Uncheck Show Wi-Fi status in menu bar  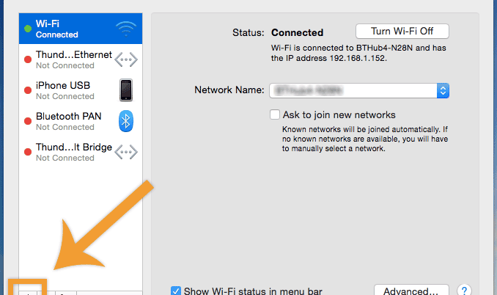point(176,291)
